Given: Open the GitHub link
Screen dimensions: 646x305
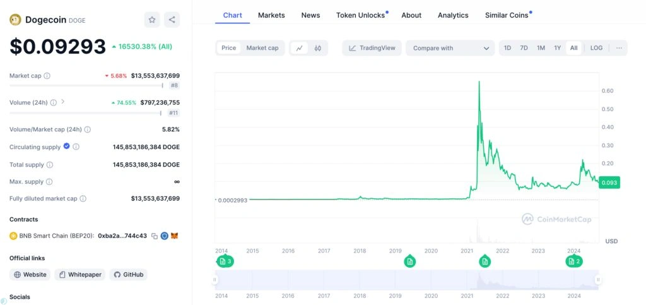Looking at the screenshot, I should point(128,275).
